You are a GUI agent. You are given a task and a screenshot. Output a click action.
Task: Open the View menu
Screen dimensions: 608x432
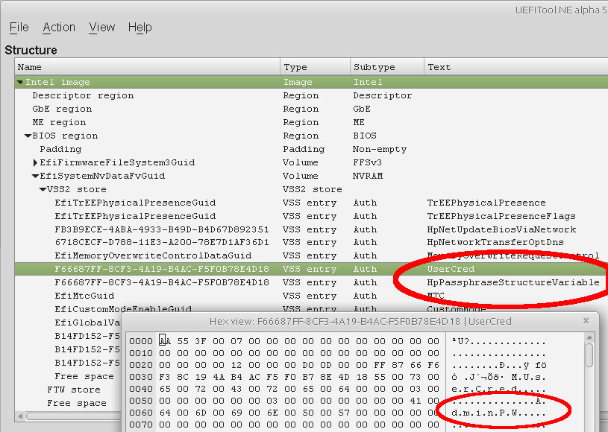click(102, 28)
